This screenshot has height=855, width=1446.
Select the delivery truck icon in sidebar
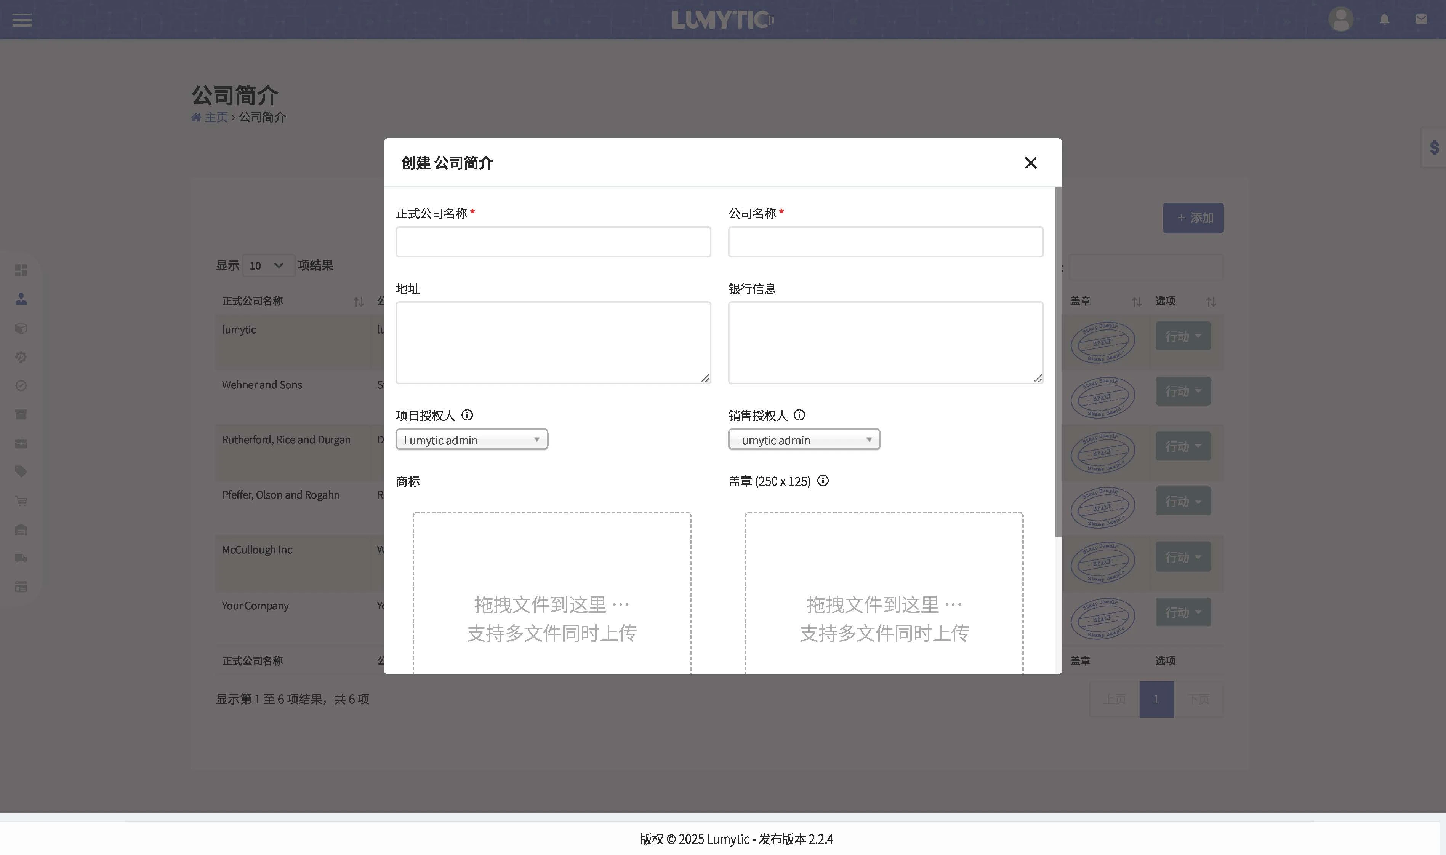point(21,557)
